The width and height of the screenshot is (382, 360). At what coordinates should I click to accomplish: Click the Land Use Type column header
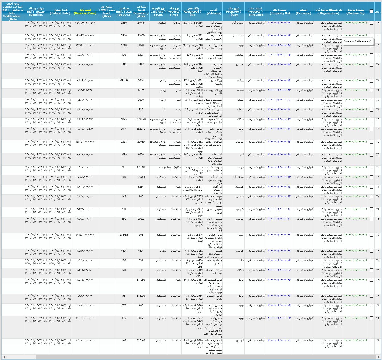158,11
